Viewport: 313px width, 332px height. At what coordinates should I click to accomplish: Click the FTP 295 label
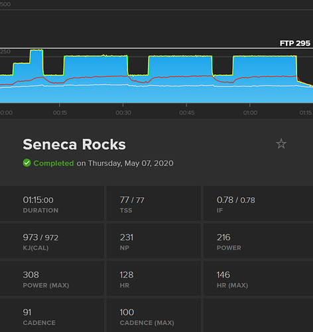[x=295, y=43]
